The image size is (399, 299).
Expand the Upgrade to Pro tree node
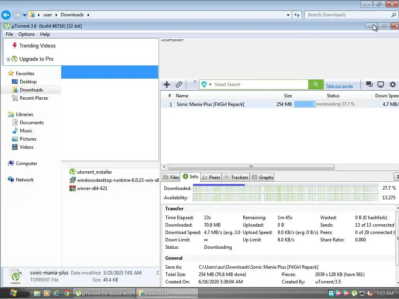(x=8, y=59)
